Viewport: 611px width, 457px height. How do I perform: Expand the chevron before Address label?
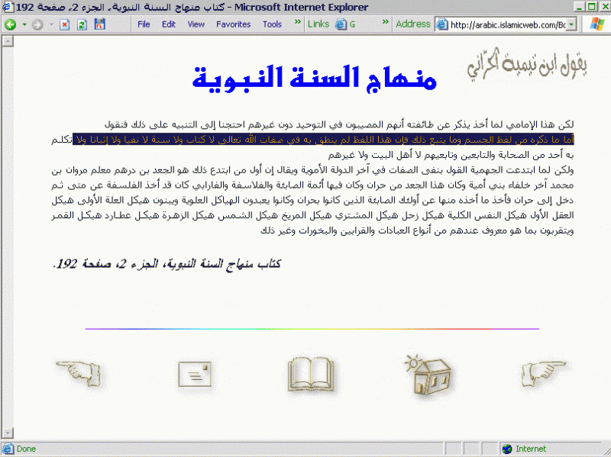(x=386, y=24)
